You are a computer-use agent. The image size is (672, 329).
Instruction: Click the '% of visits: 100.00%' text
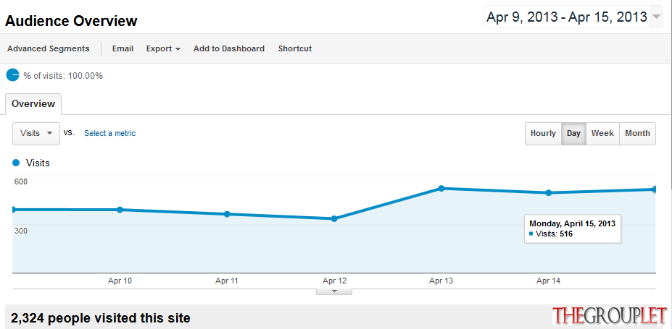63,76
